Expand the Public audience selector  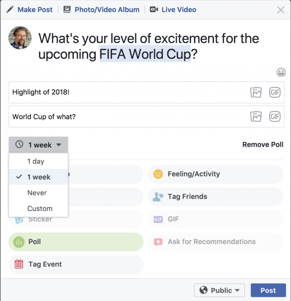point(219,290)
